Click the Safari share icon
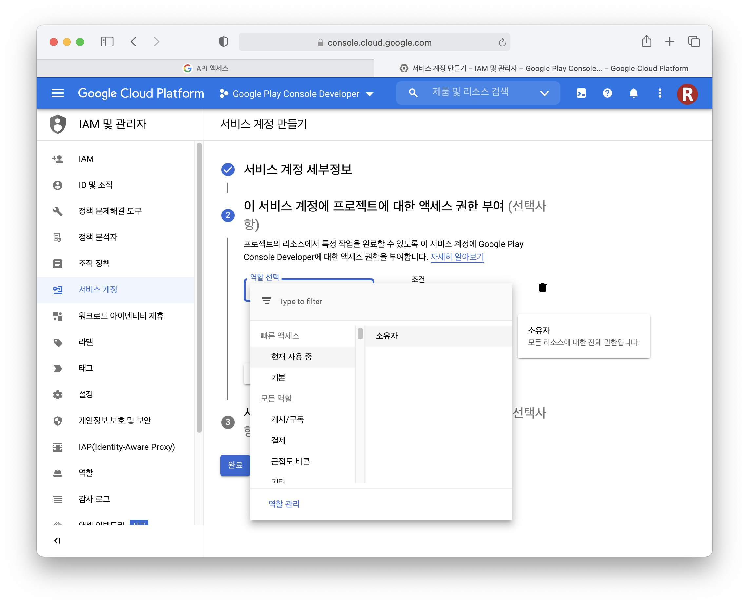Viewport: 749px width, 605px height. pos(646,42)
